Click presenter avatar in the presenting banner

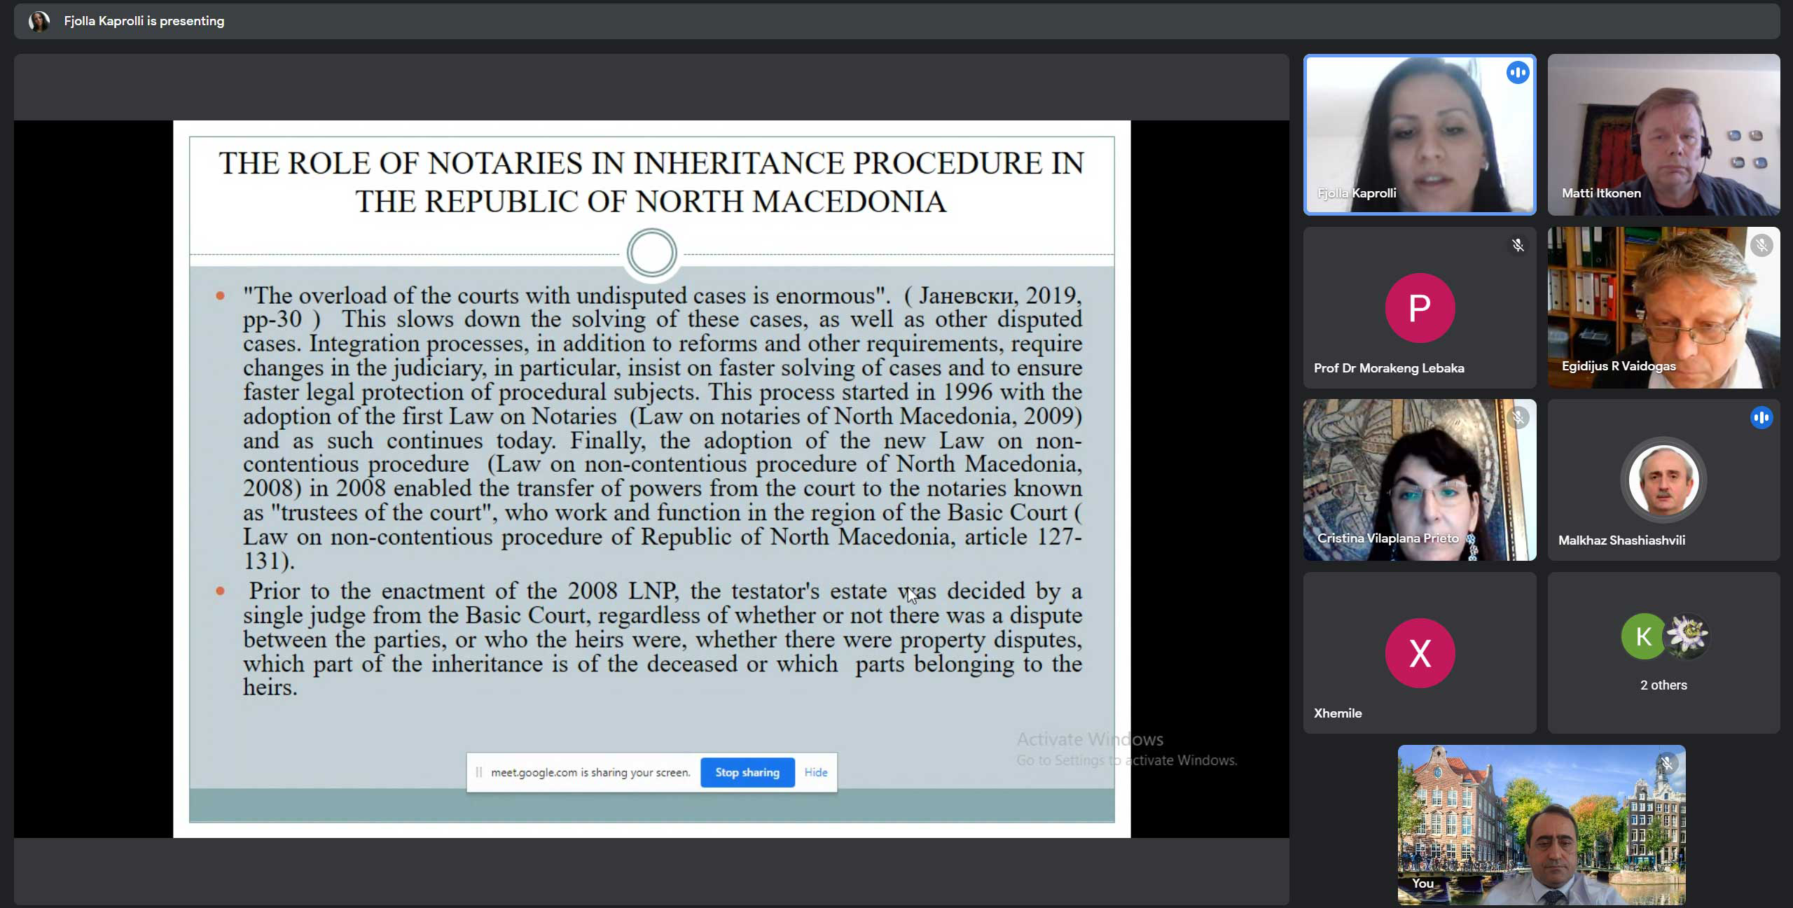[39, 21]
